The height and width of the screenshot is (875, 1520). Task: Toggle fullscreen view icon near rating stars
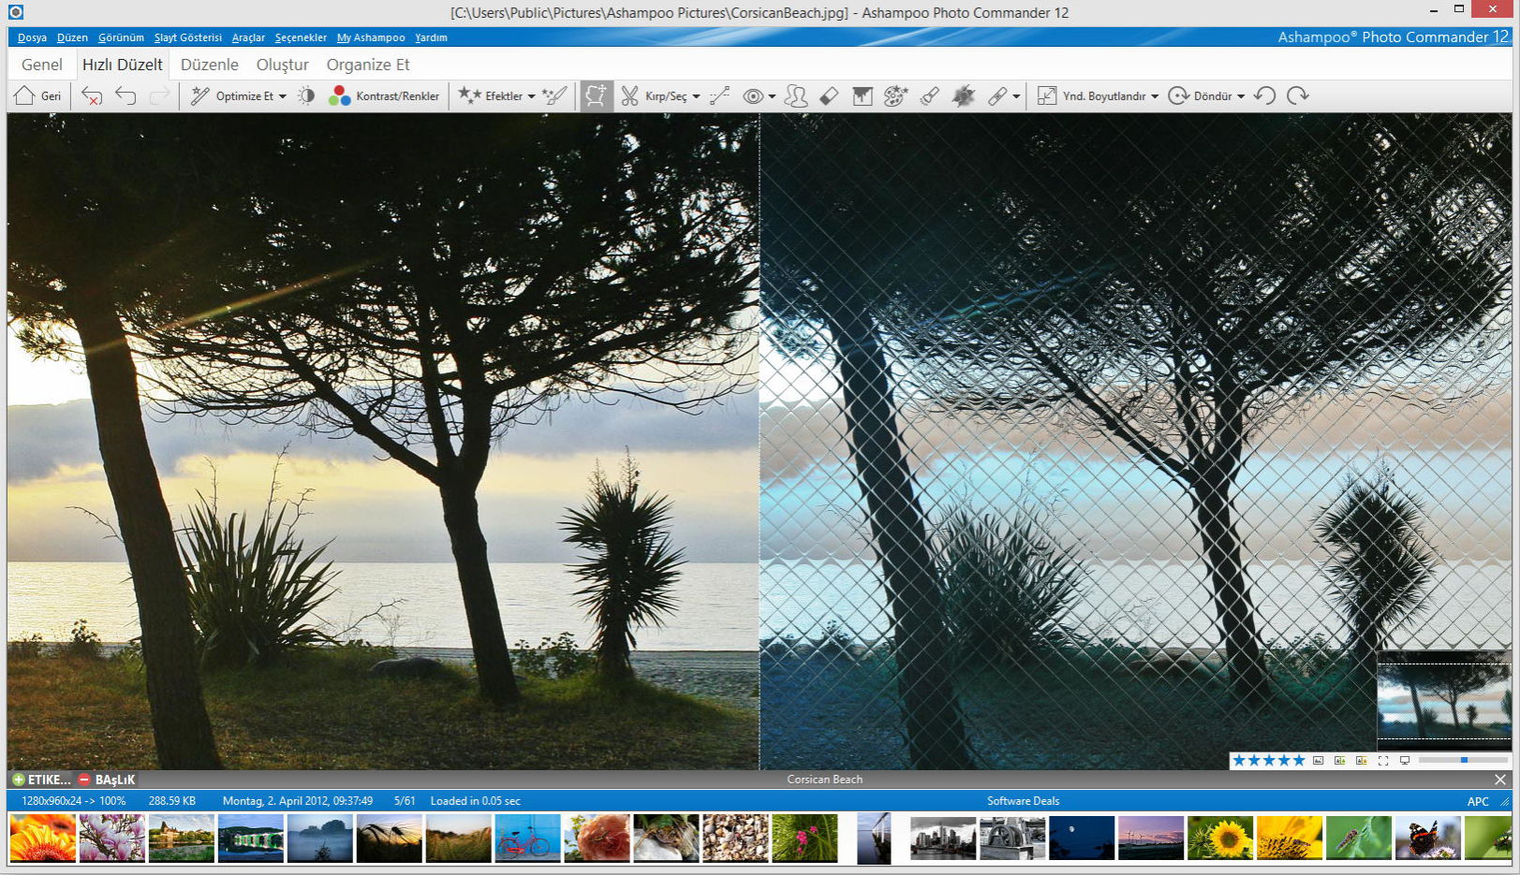coord(1382,761)
